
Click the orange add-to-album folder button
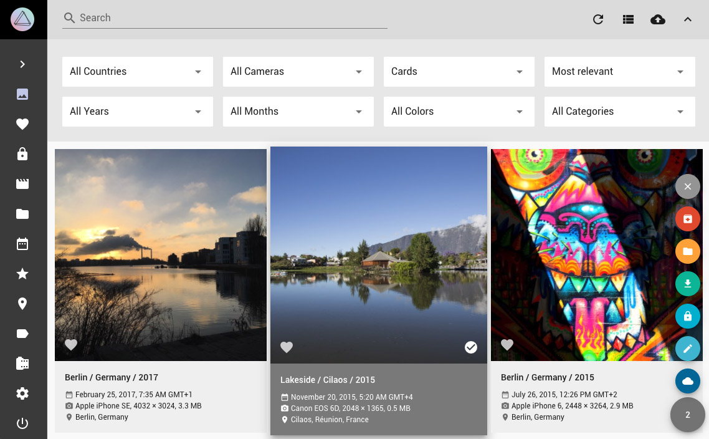[688, 251]
